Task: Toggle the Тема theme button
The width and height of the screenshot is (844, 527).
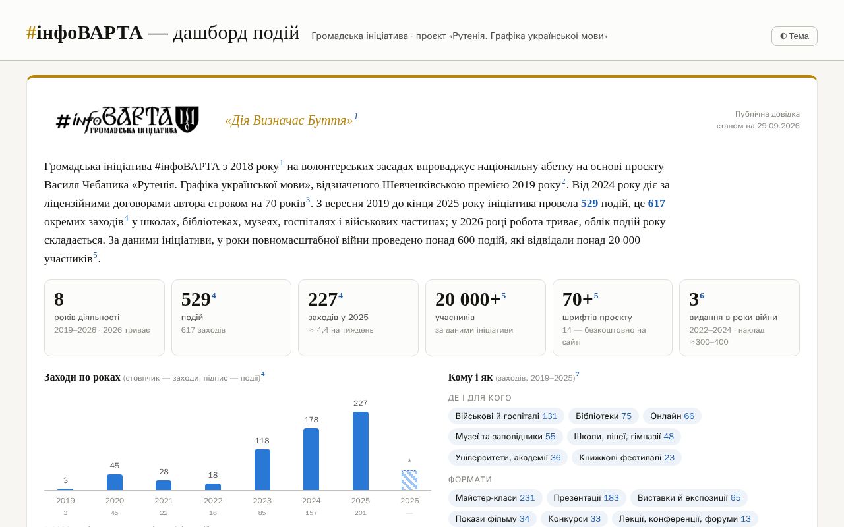Action: click(794, 36)
